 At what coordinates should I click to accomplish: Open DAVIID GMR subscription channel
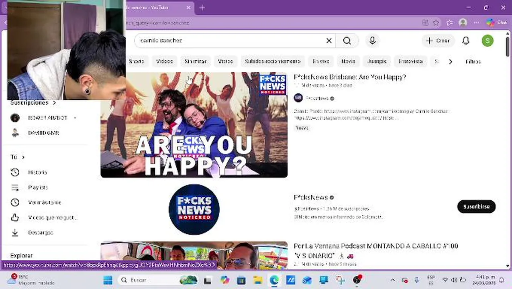point(44,133)
